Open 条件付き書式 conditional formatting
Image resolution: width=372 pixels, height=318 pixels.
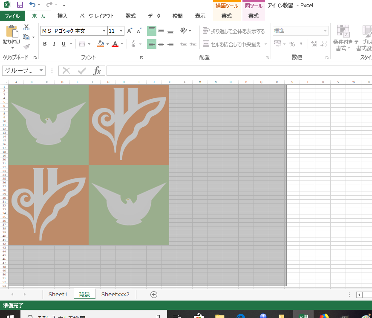point(344,40)
